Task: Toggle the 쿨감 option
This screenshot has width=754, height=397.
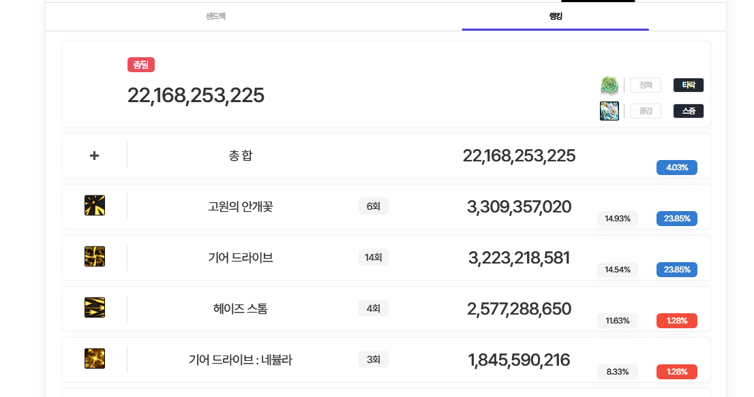Action: click(x=645, y=111)
